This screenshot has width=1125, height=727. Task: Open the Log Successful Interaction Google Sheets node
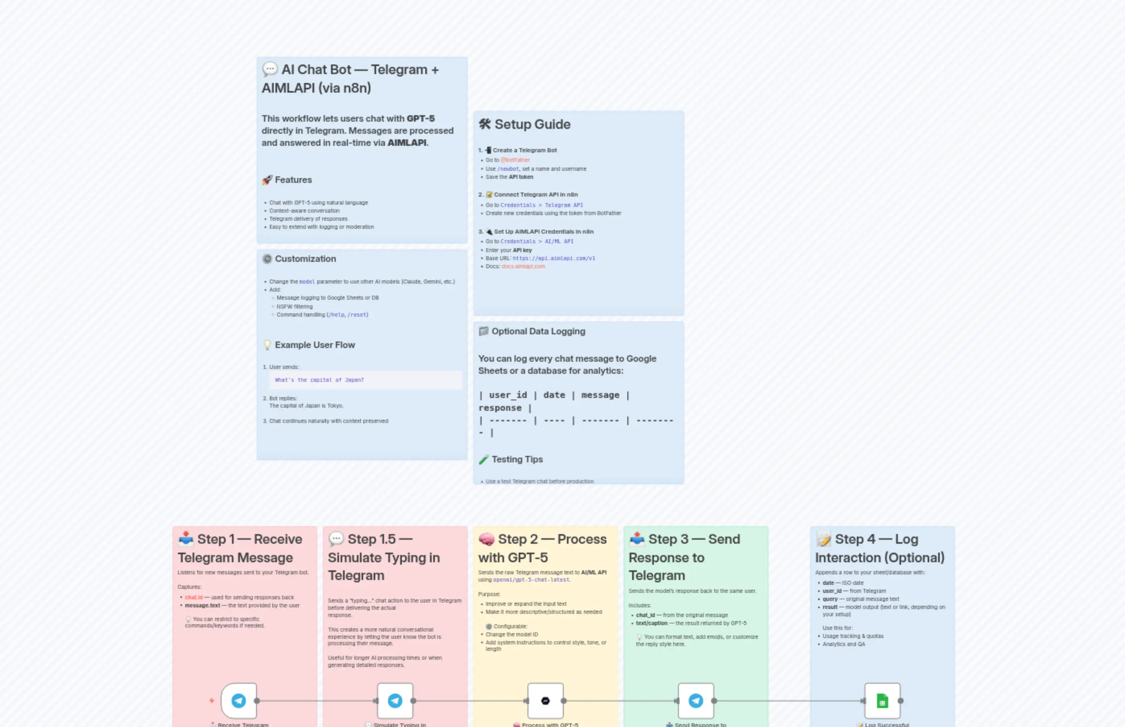pos(883,700)
